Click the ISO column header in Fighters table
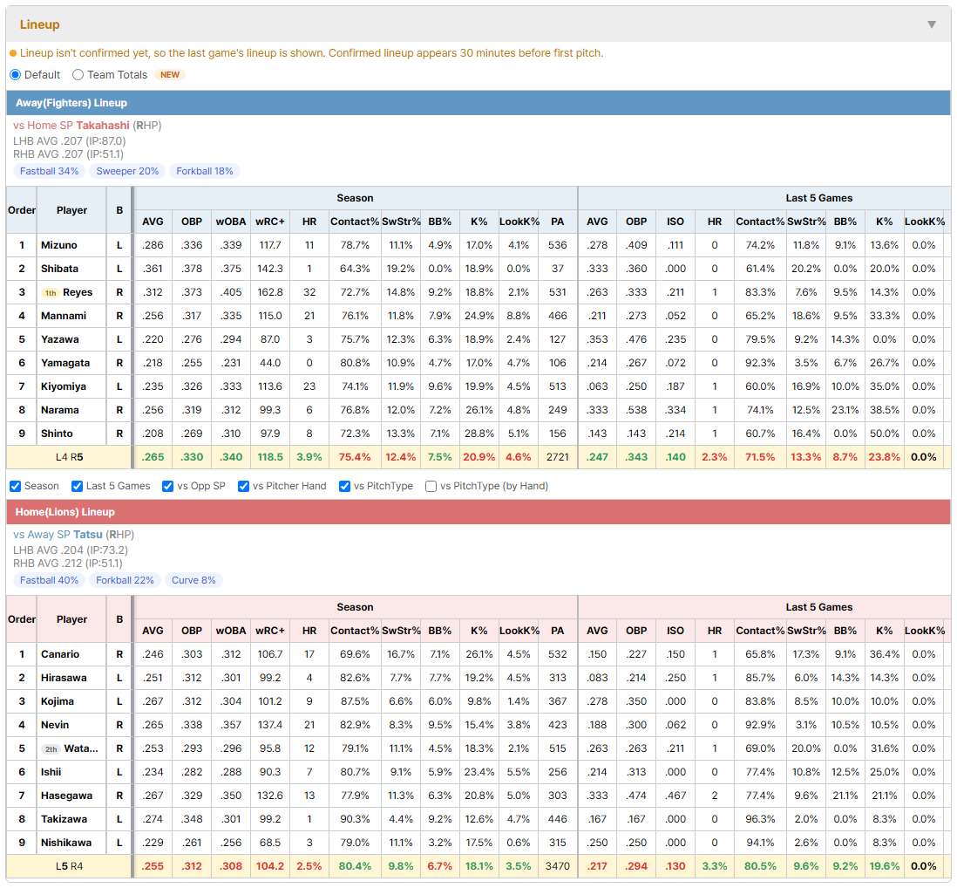 tap(675, 222)
